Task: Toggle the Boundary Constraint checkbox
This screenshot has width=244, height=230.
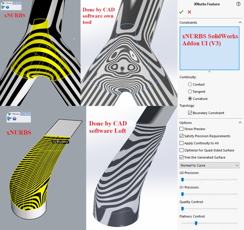Action: pos(190,113)
